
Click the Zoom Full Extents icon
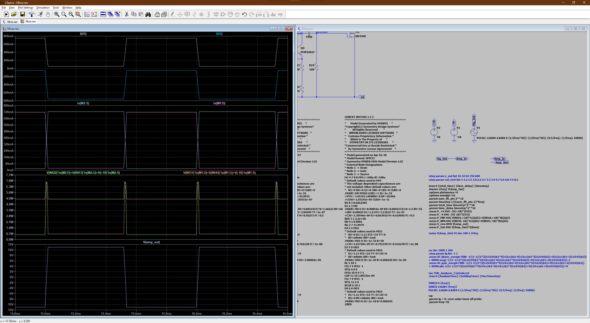78,14
